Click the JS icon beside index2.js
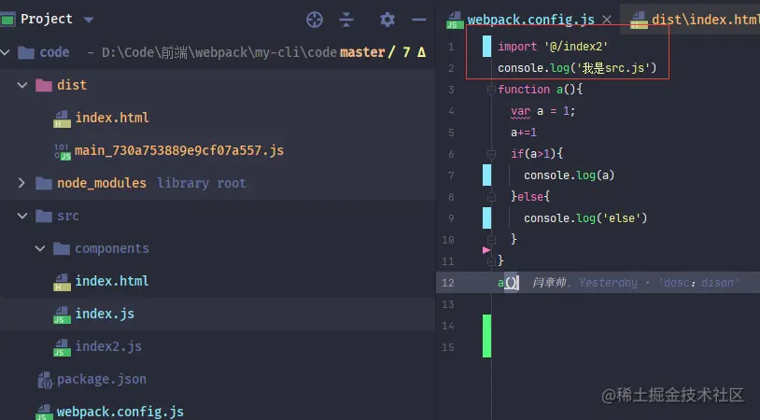Screen dimensions: 760x420 click(62, 347)
